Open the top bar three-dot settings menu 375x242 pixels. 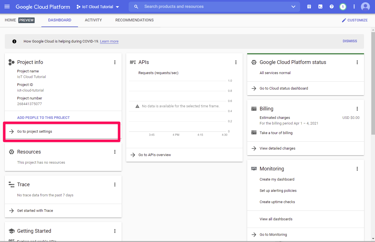pyautogui.click(x=354, y=6)
